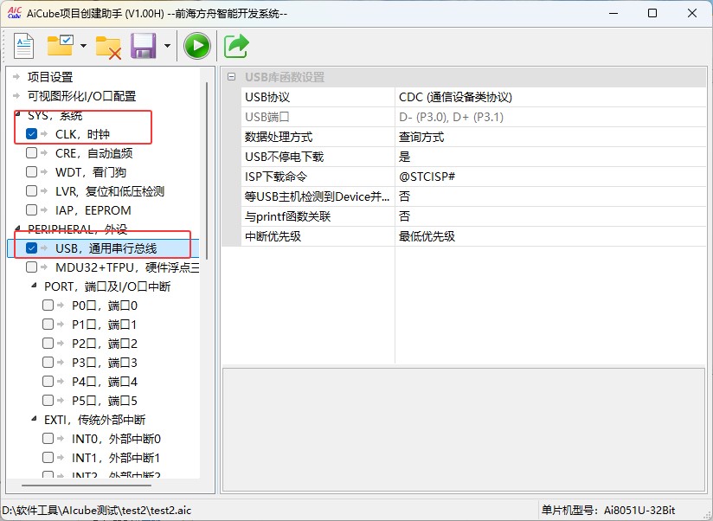The image size is (713, 521).
Task: Select LVR，复位和低压检测 tree item
Action: click(110, 191)
